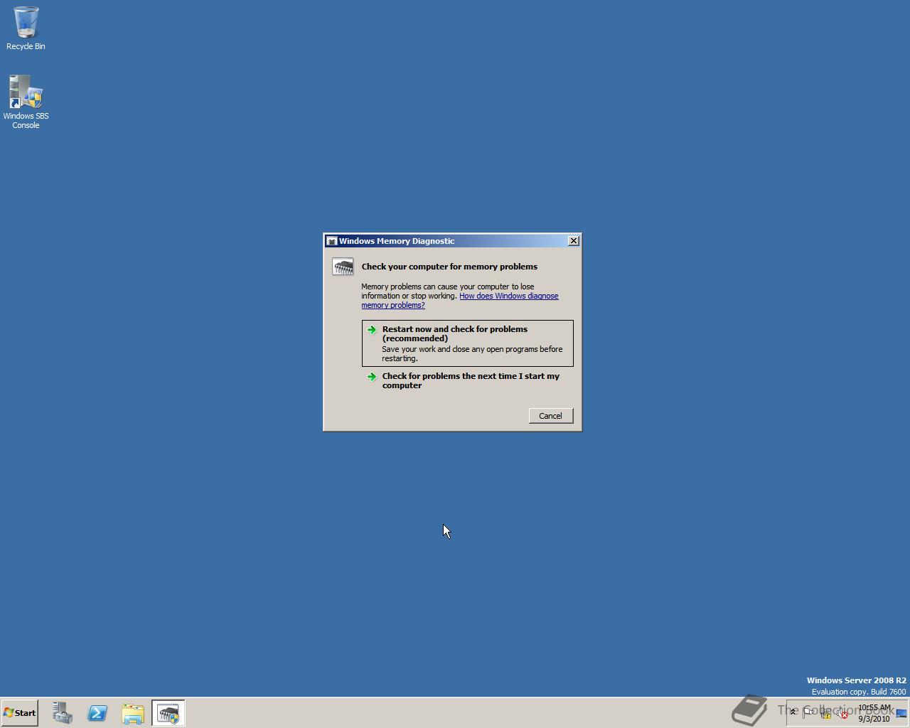Choose Restart now and check for problems
910x728 pixels.
pyautogui.click(x=467, y=343)
